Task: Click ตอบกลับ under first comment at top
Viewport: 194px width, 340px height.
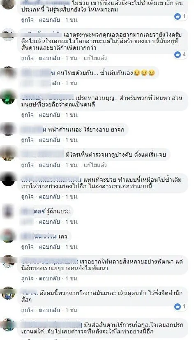Action: [49, 20]
